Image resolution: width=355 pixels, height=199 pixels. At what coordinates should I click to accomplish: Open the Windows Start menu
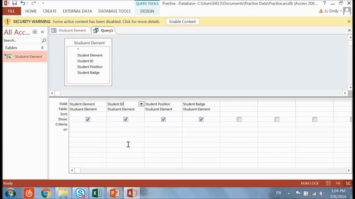11,193
